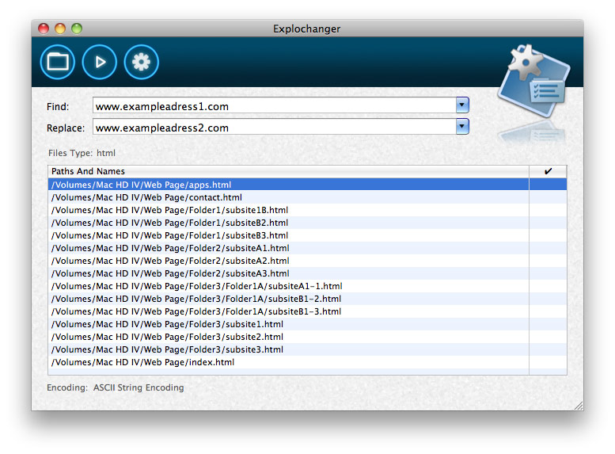Zoom the Explochanger window with green button
The image size is (615, 454).
pyautogui.click(x=77, y=29)
